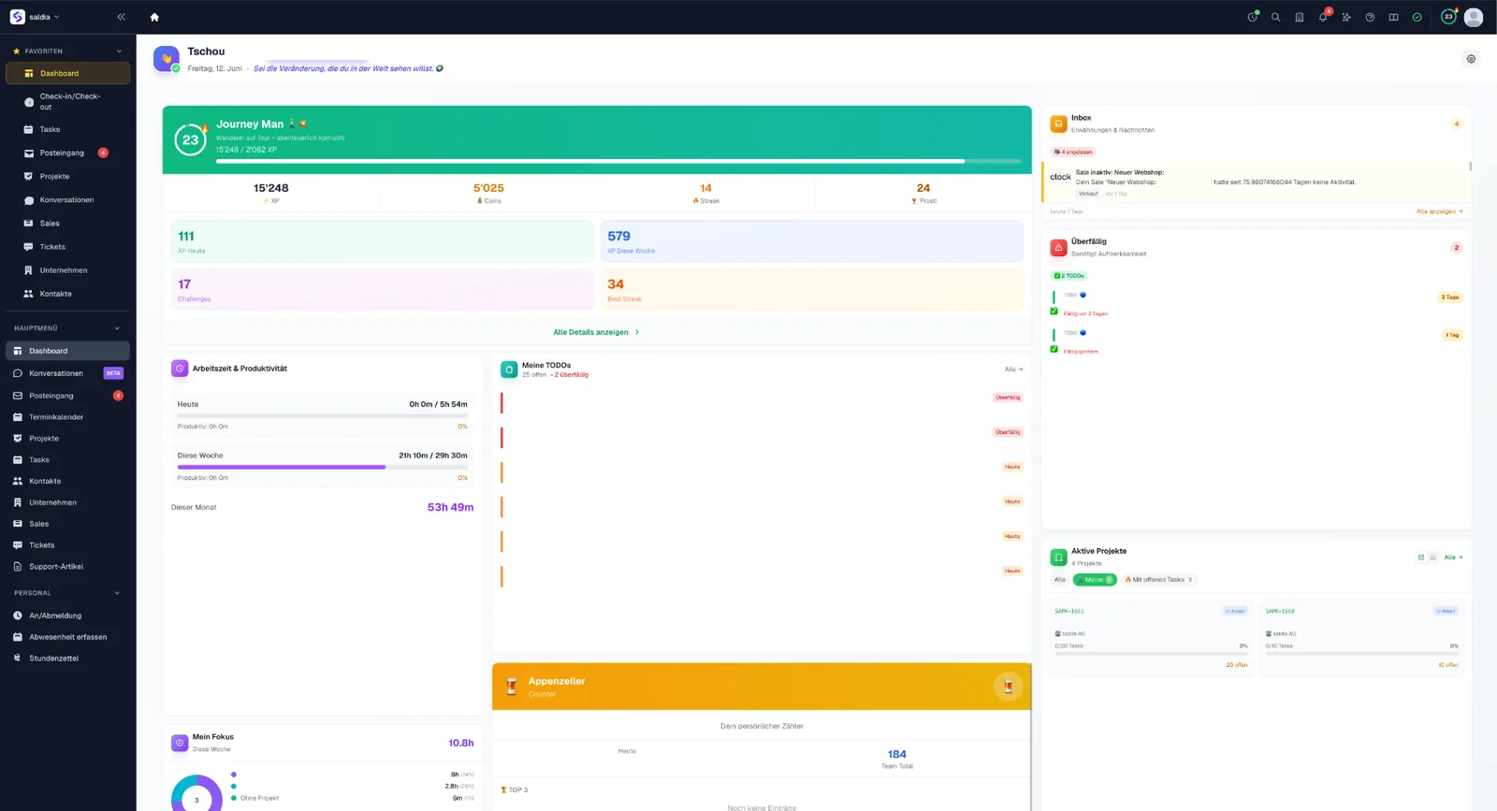Click the building icon in top bar

1299,17
